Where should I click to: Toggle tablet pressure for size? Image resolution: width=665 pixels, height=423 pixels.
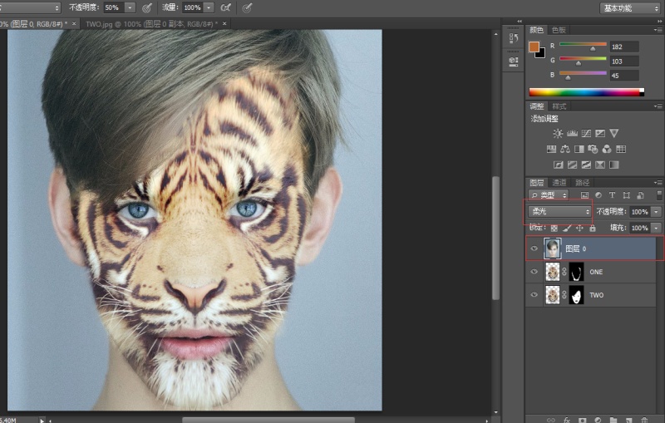pyautogui.click(x=247, y=7)
